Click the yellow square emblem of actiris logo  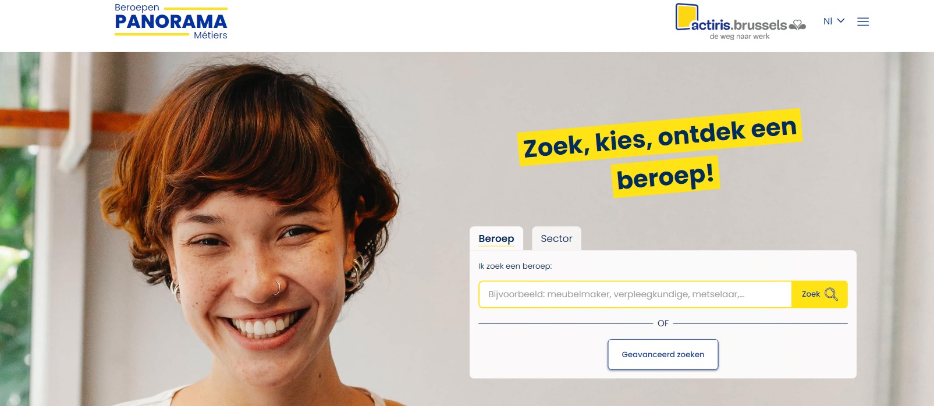pos(686,16)
